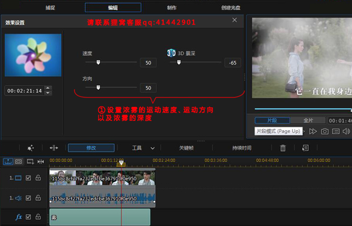Toggle video track 1 enable checkbox
This screenshot has height=226, width=352.
(28, 178)
